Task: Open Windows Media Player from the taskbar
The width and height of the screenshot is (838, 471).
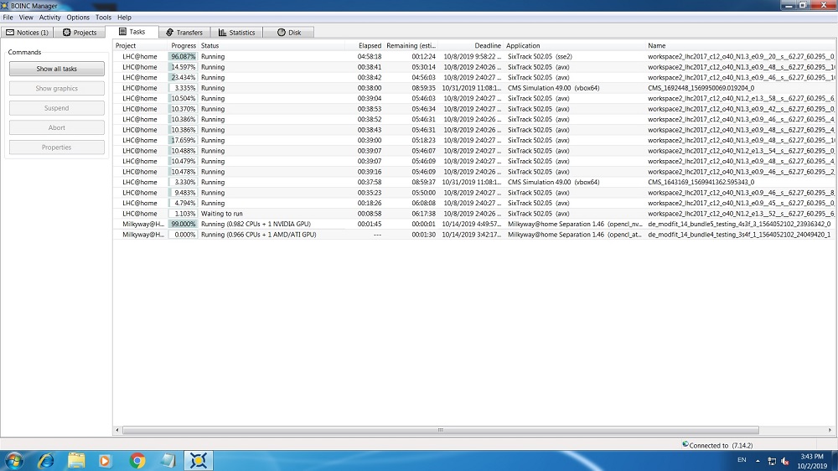Action: click(106, 460)
